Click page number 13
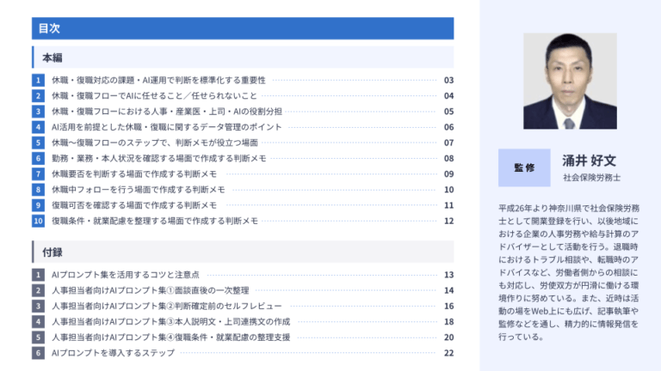Image resolution: width=661 pixels, height=371 pixels. coord(448,275)
